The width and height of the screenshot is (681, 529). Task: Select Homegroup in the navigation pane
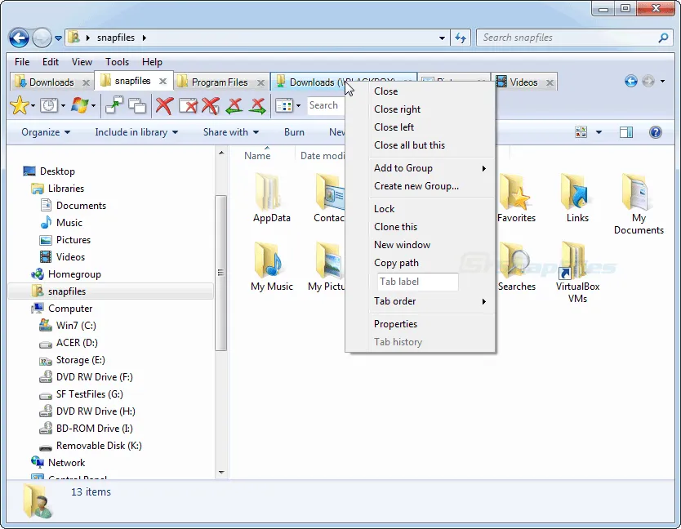point(74,274)
